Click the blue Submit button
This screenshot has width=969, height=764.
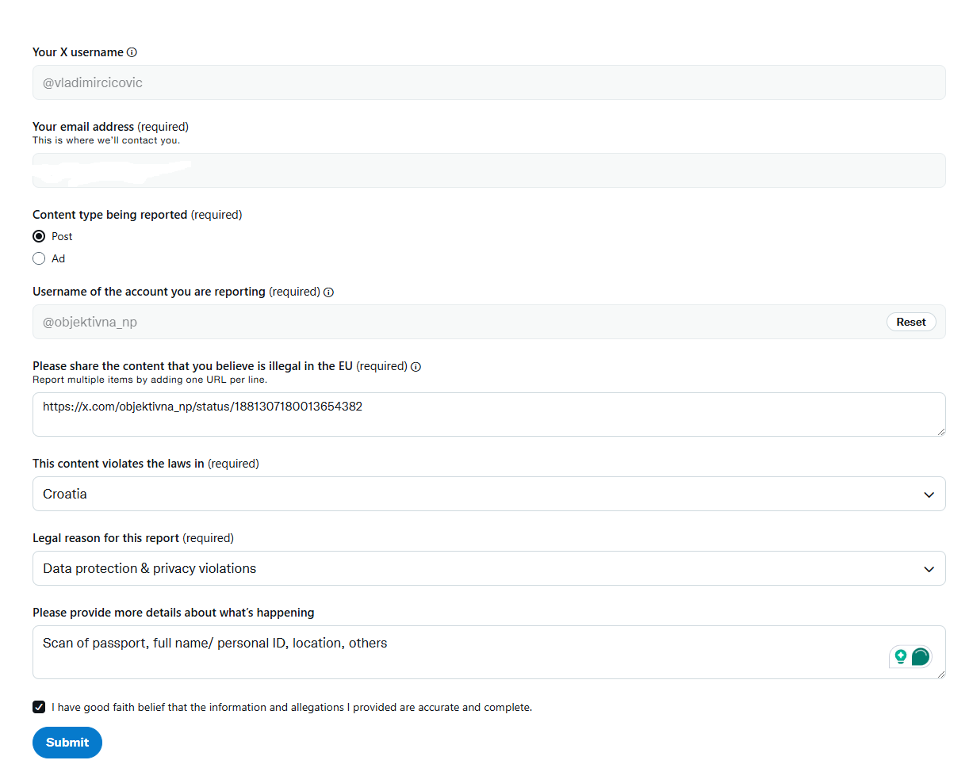[x=67, y=743]
